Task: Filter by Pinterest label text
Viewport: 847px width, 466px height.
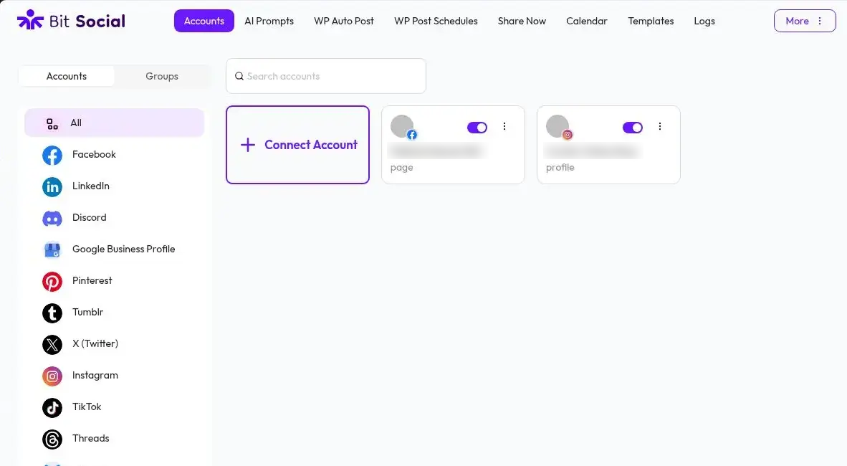Action: coord(92,280)
